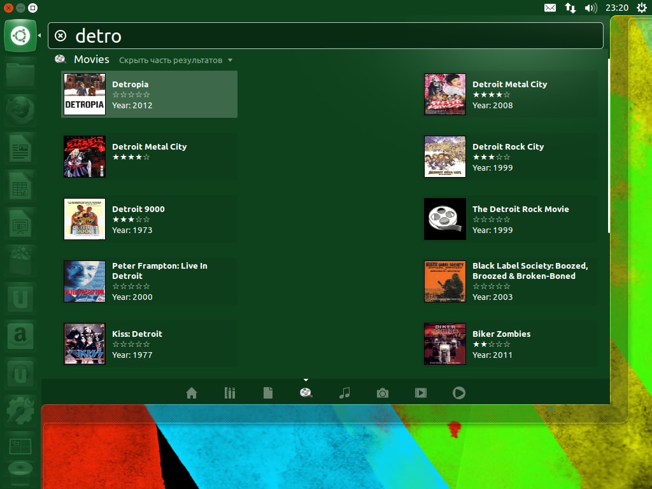
Task: Open LibreOffice Calc from the launcher
Action: (20, 185)
